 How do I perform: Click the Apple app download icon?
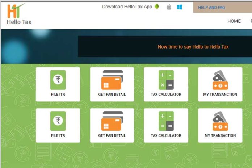(x=169, y=7)
